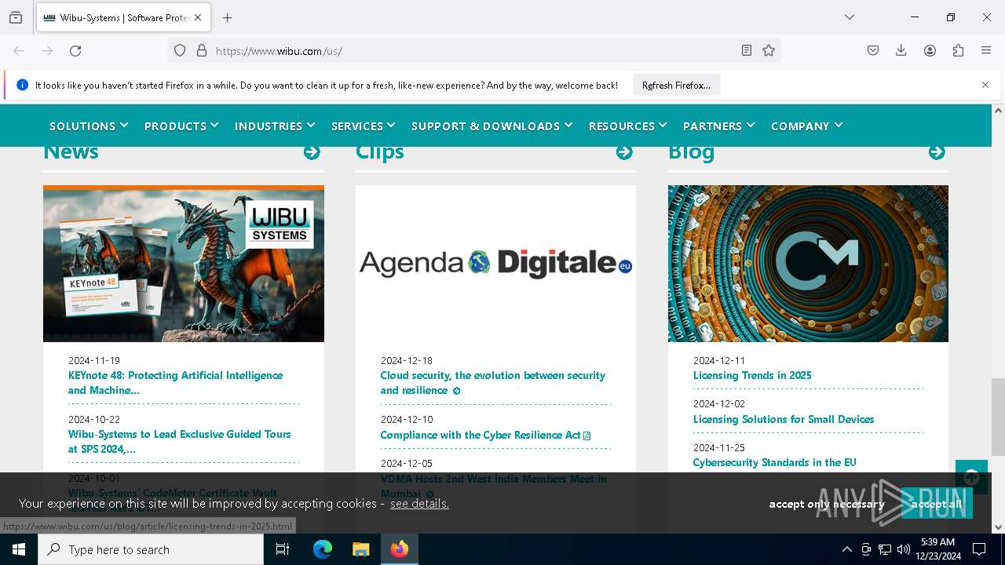Screen dimensions: 1005x565
Task: Open File Explorer from taskbar
Action: coord(360,549)
